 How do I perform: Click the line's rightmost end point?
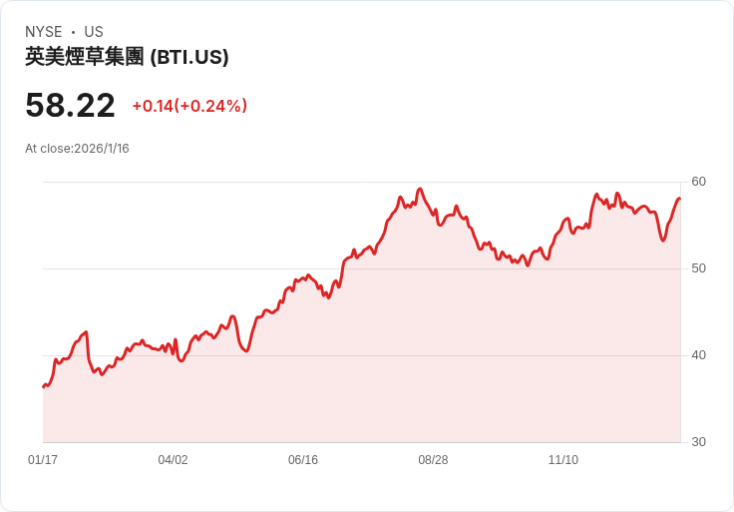(x=680, y=199)
